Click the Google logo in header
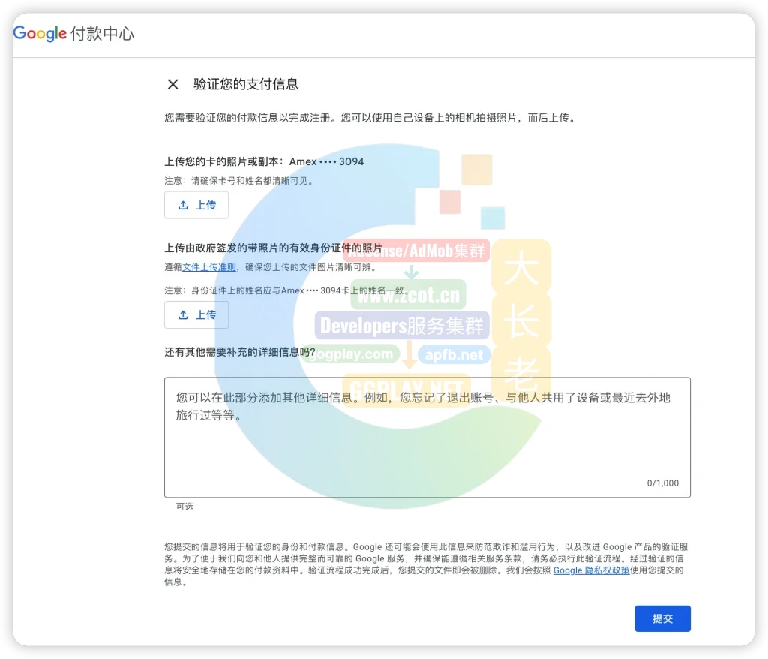 tap(40, 34)
